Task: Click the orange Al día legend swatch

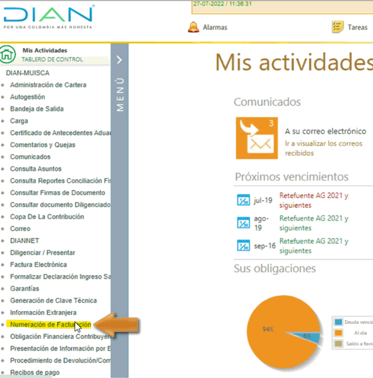Action: [x=338, y=333]
